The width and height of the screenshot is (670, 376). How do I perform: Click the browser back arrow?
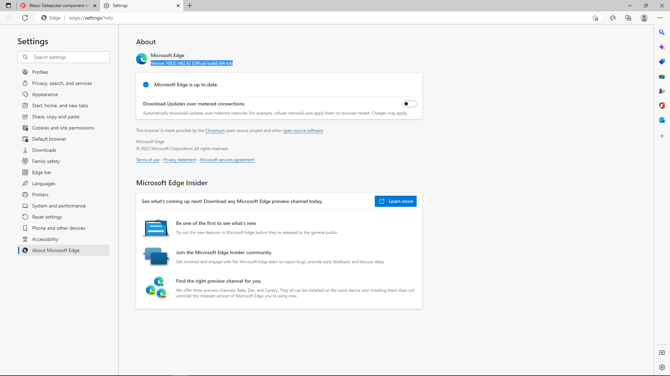(10, 18)
